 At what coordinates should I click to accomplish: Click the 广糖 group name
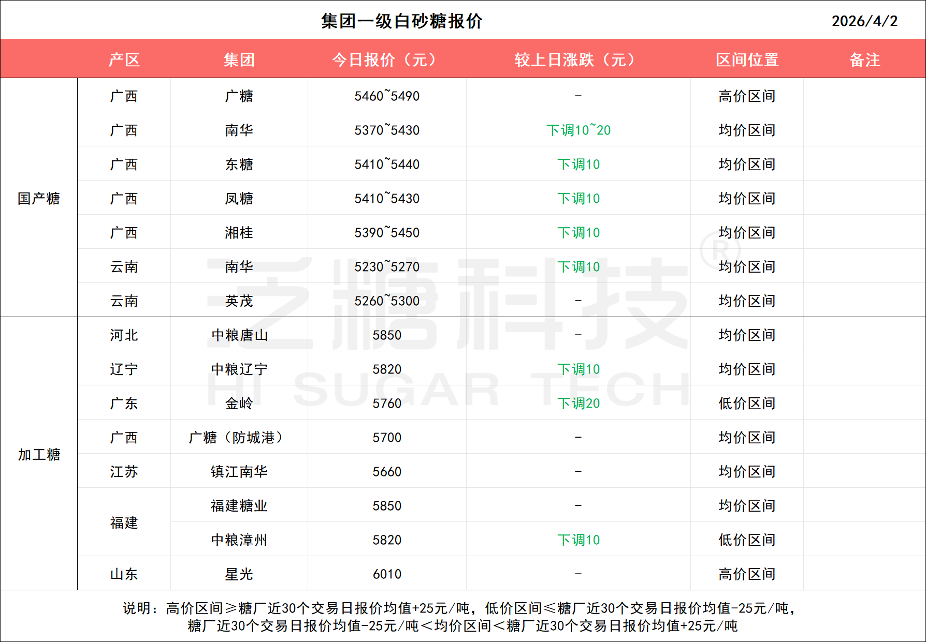[239, 96]
